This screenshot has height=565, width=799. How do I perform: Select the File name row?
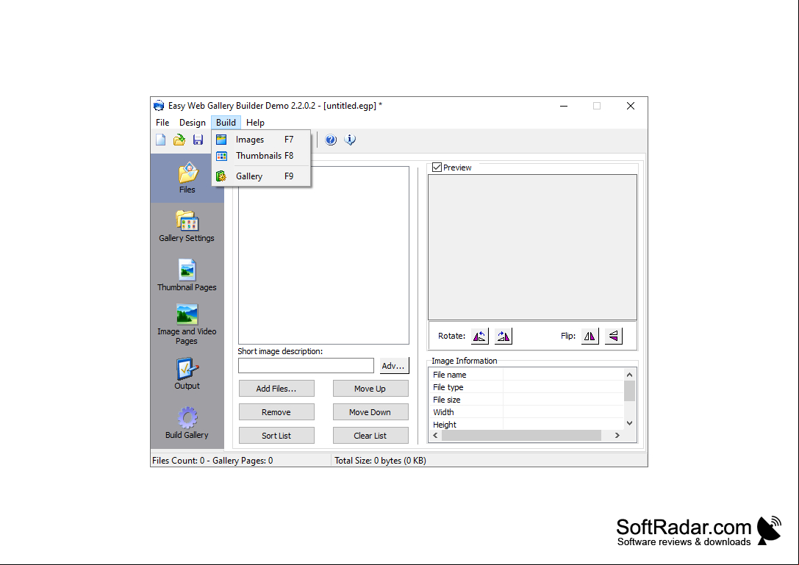point(526,375)
